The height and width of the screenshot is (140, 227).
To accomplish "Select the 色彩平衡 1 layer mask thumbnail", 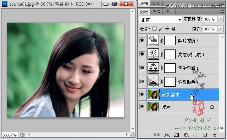I will pyautogui.click(x=170, y=68).
